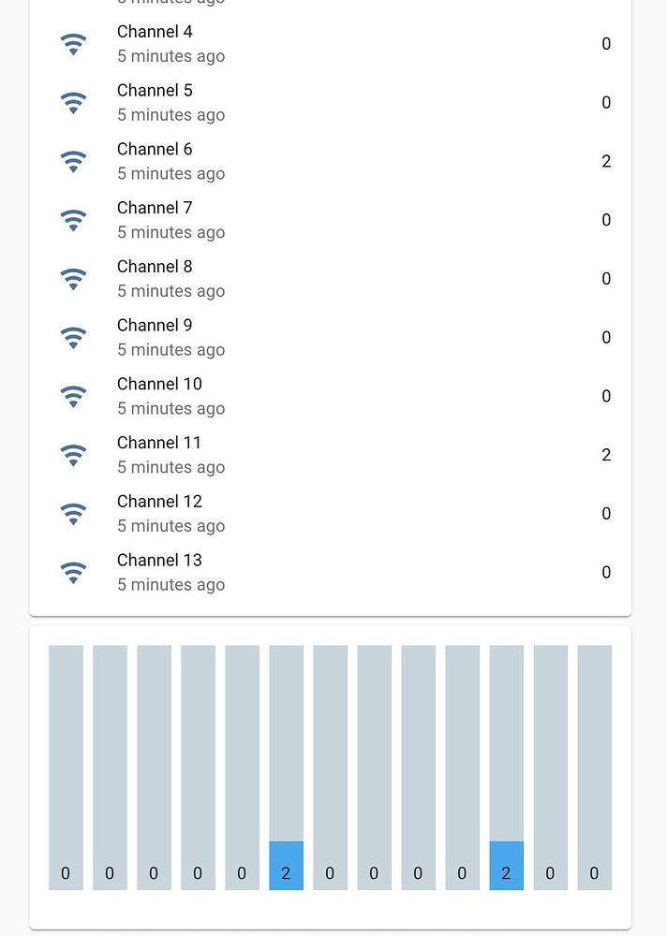Image resolution: width=667 pixels, height=936 pixels.
Task: Select the WiFi icon for Channel 9
Action: 73,338
